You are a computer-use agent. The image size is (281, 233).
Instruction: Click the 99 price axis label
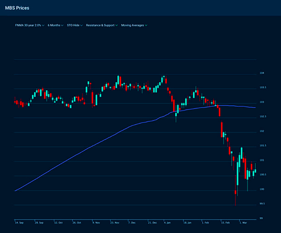click(262, 218)
